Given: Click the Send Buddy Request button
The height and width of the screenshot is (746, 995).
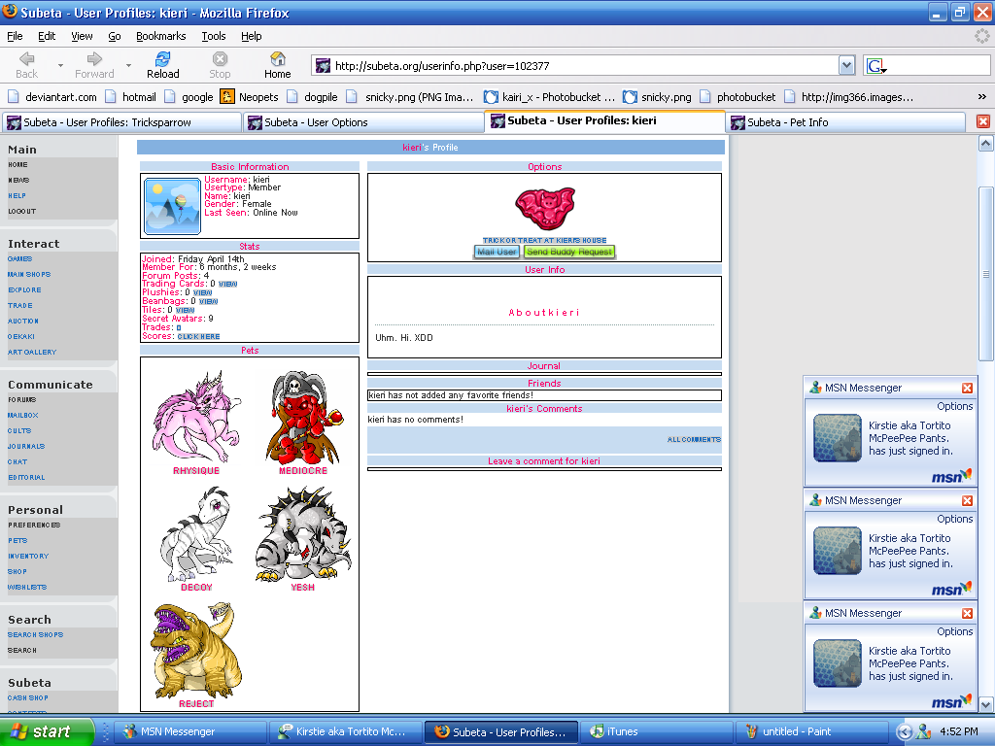Looking at the screenshot, I should (x=569, y=252).
